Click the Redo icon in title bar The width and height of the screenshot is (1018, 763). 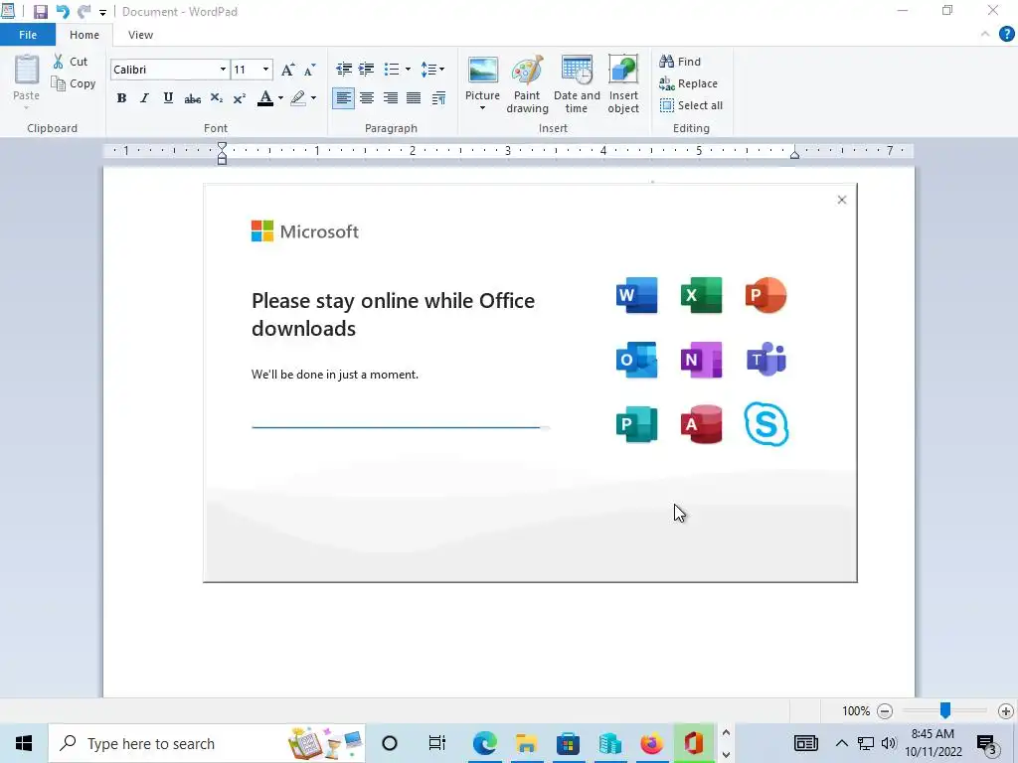tap(84, 12)
